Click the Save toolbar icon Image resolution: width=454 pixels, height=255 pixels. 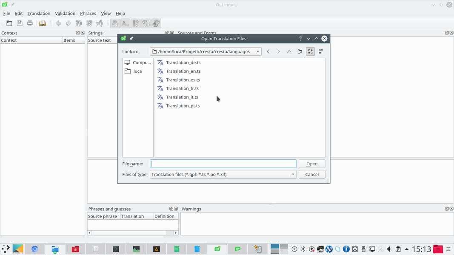(x=20, y=23)
